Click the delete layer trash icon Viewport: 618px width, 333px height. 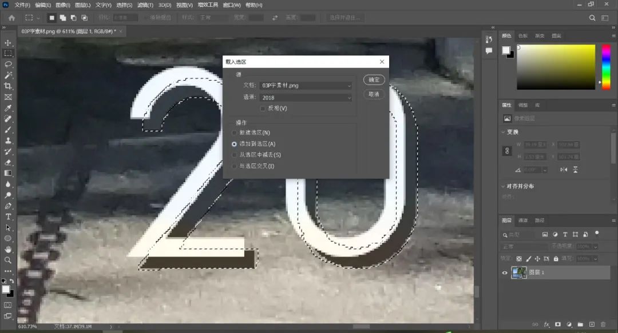603,324
